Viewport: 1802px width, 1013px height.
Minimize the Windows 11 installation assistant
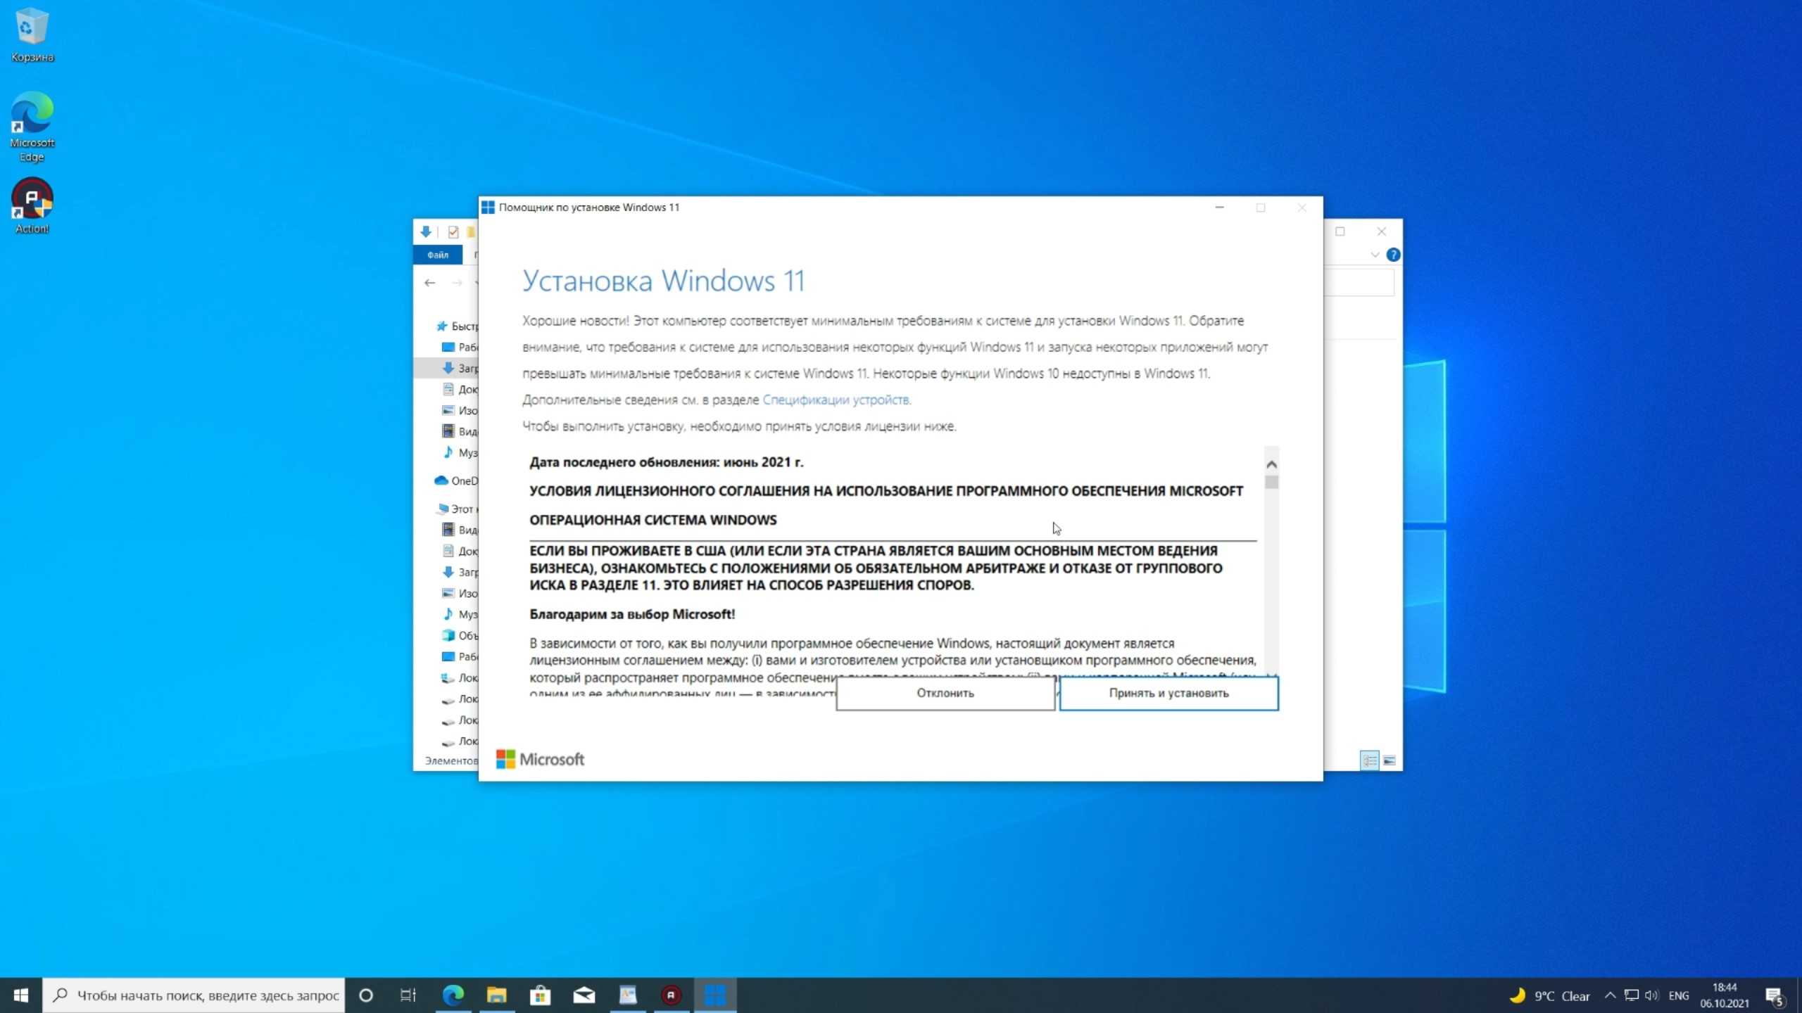(x=1219, y=208)
